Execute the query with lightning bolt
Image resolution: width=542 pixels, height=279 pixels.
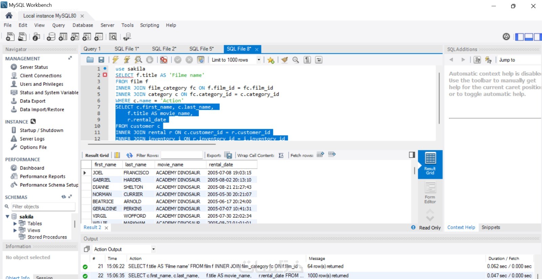coord(116,60)
